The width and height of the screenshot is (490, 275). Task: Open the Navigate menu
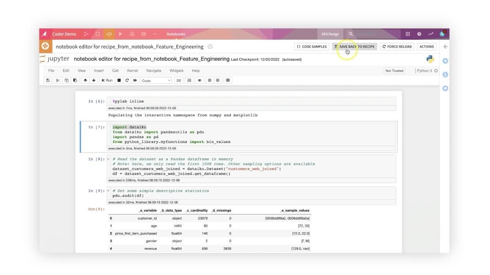[x=154, y=71]
